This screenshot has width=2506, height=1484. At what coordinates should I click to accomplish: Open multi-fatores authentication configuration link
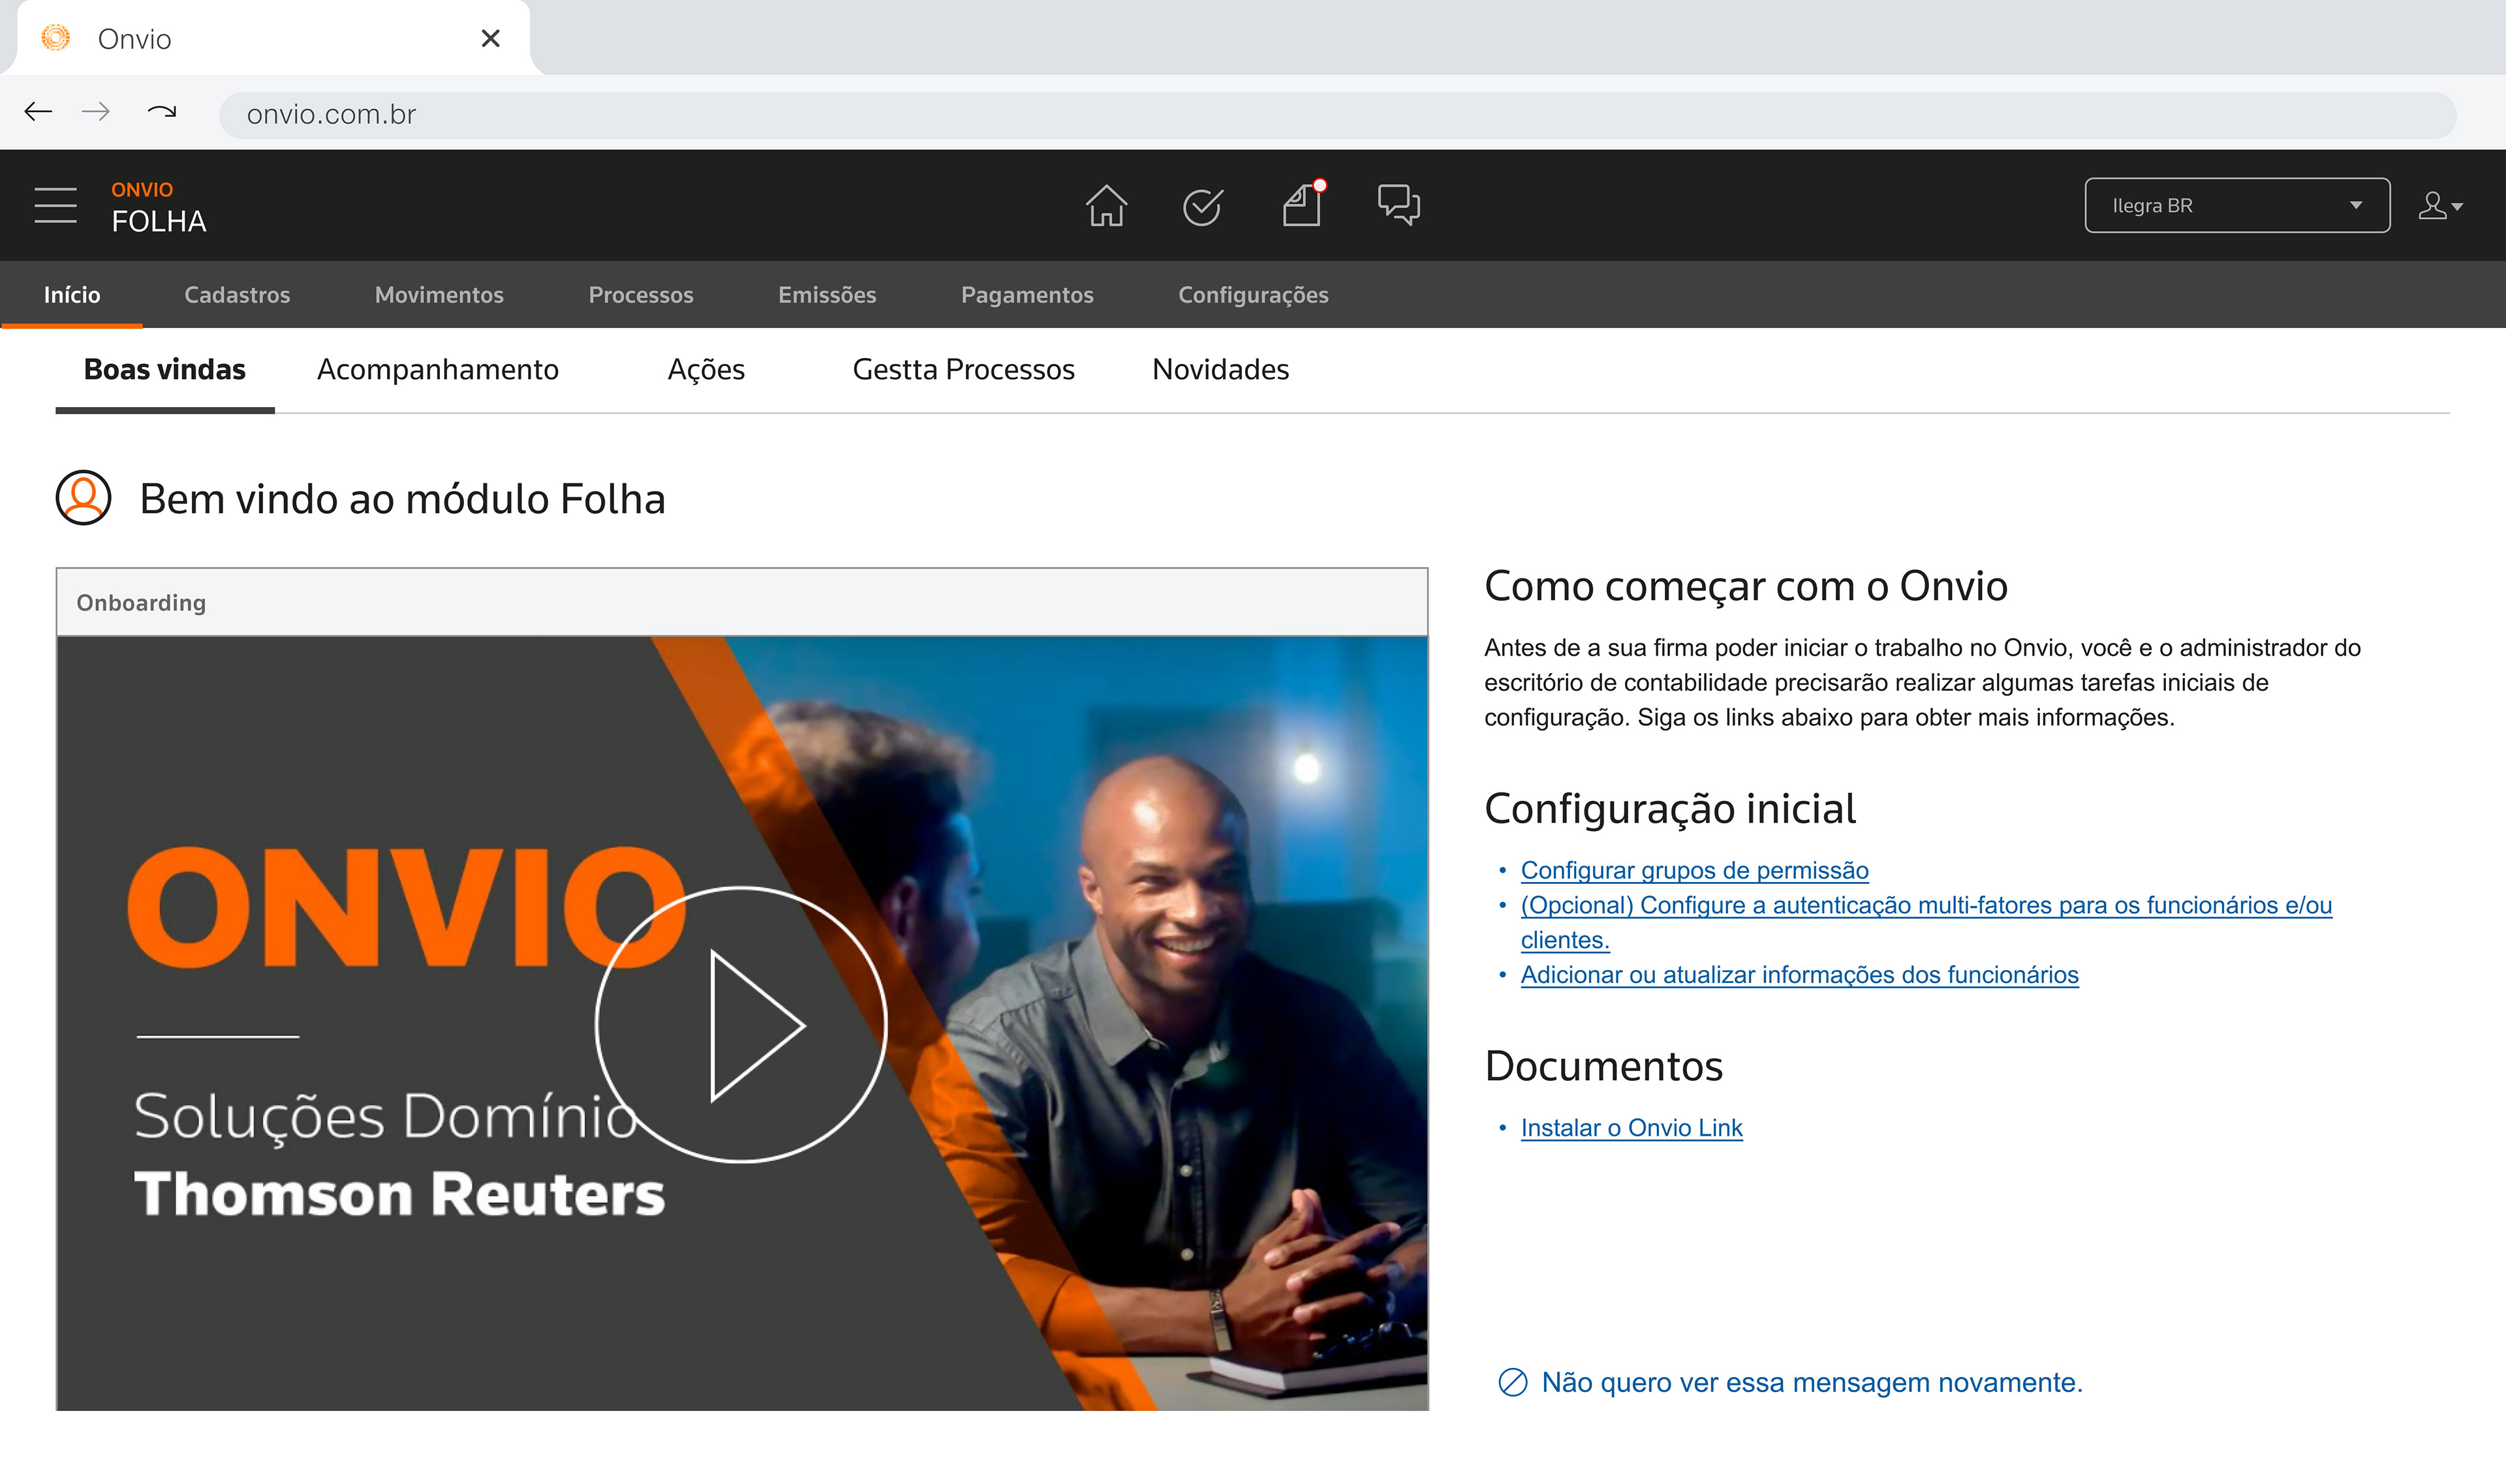pos(1926,923)
